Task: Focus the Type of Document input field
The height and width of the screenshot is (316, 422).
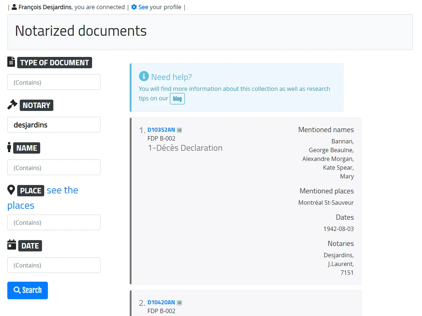Action: [54, 82]
